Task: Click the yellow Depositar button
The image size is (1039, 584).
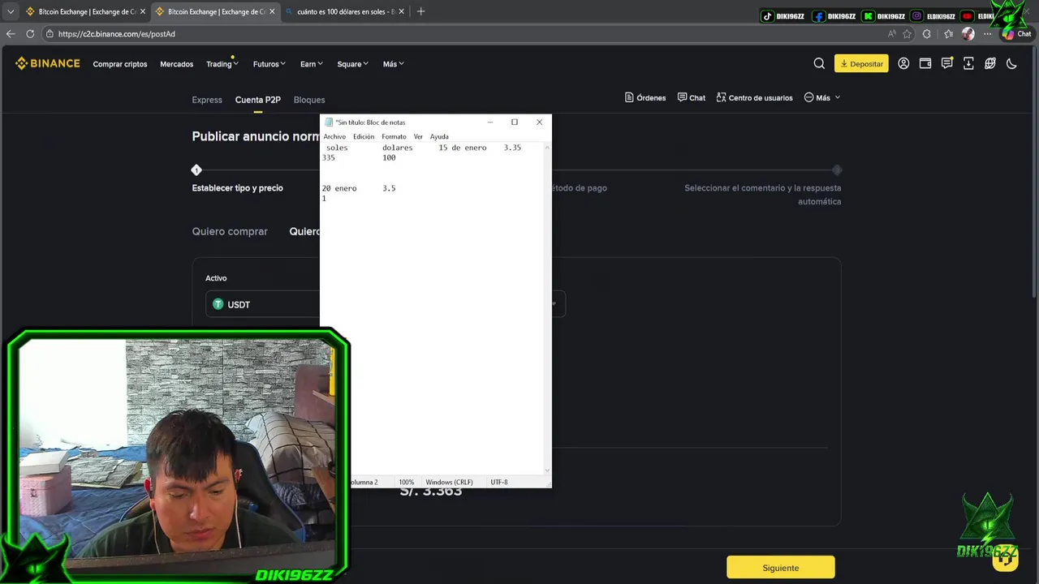Action: coord(861,63)
